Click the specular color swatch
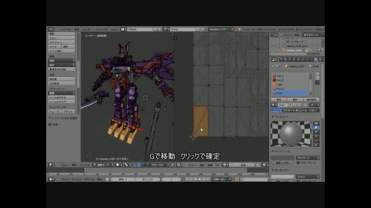 [x=283, y=176]
